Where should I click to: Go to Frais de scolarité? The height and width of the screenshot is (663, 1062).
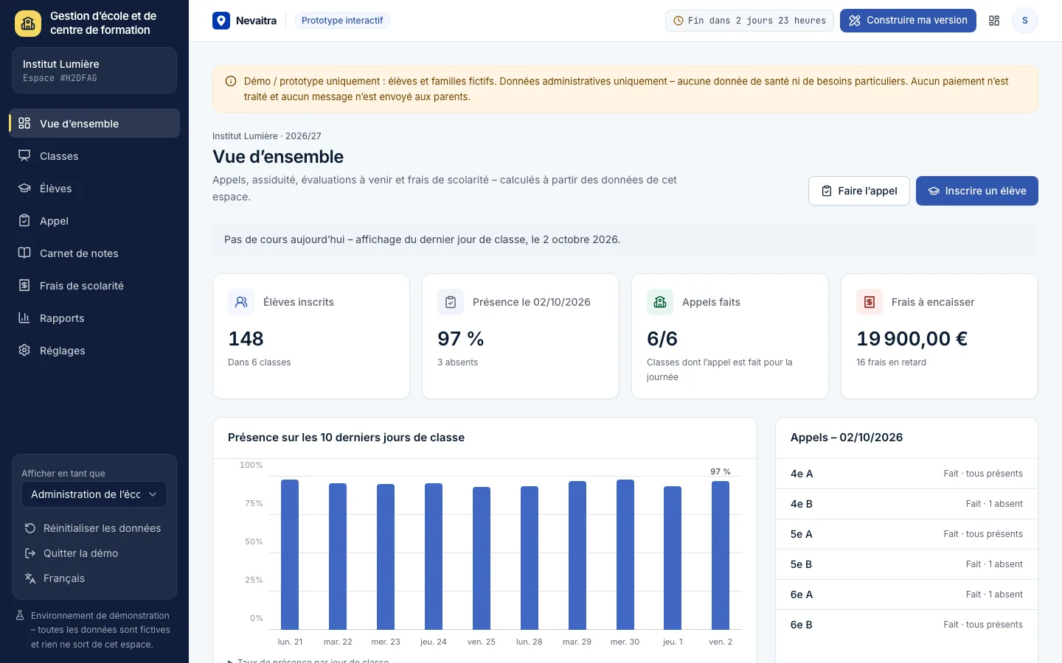[94, 285]
